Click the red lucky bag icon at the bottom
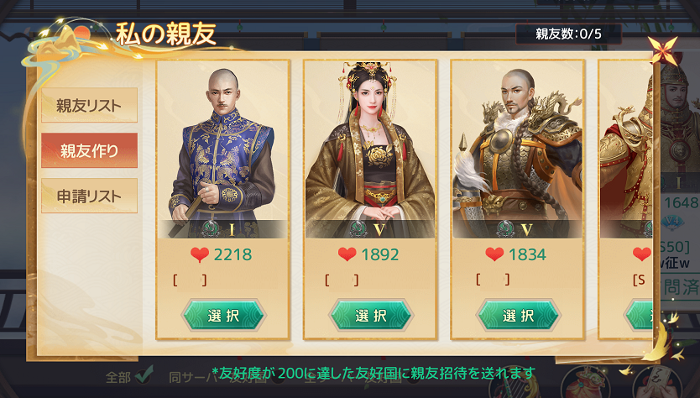This screenshot has width=700, height=398. pyautogui.click(x=585, y=385)
